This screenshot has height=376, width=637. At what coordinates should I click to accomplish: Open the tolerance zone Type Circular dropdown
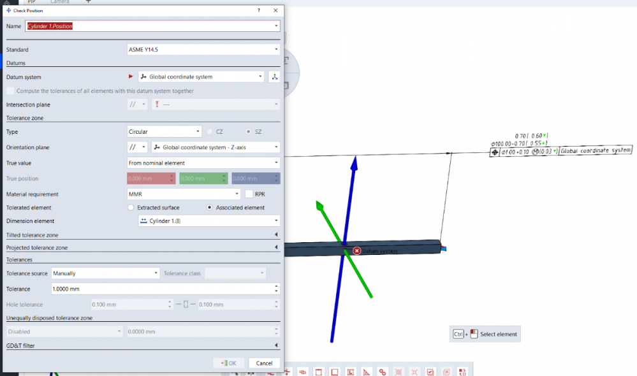tap(165, 132)
